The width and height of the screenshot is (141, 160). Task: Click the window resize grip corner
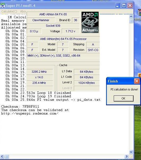click(x=131, y=157)
